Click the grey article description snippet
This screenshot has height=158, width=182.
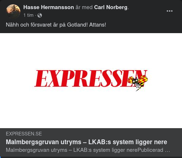pyautogui.click(x=88, y=150)
